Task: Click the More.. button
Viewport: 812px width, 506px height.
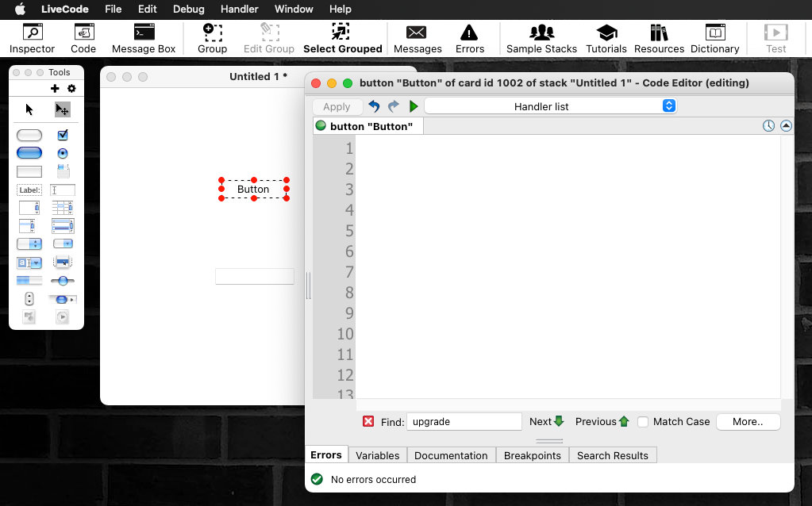Action: (748, 422)
